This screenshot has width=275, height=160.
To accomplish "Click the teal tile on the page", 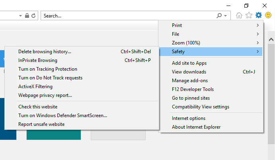I will point(54,135).
